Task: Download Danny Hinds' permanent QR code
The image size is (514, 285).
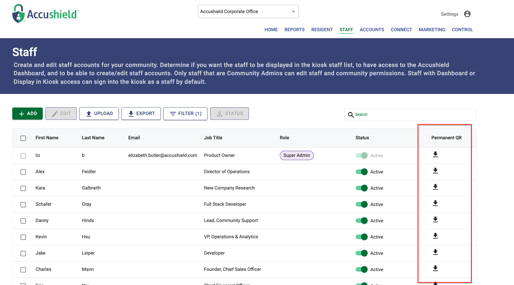Action: pyautogui.click(x=435, y=220)
